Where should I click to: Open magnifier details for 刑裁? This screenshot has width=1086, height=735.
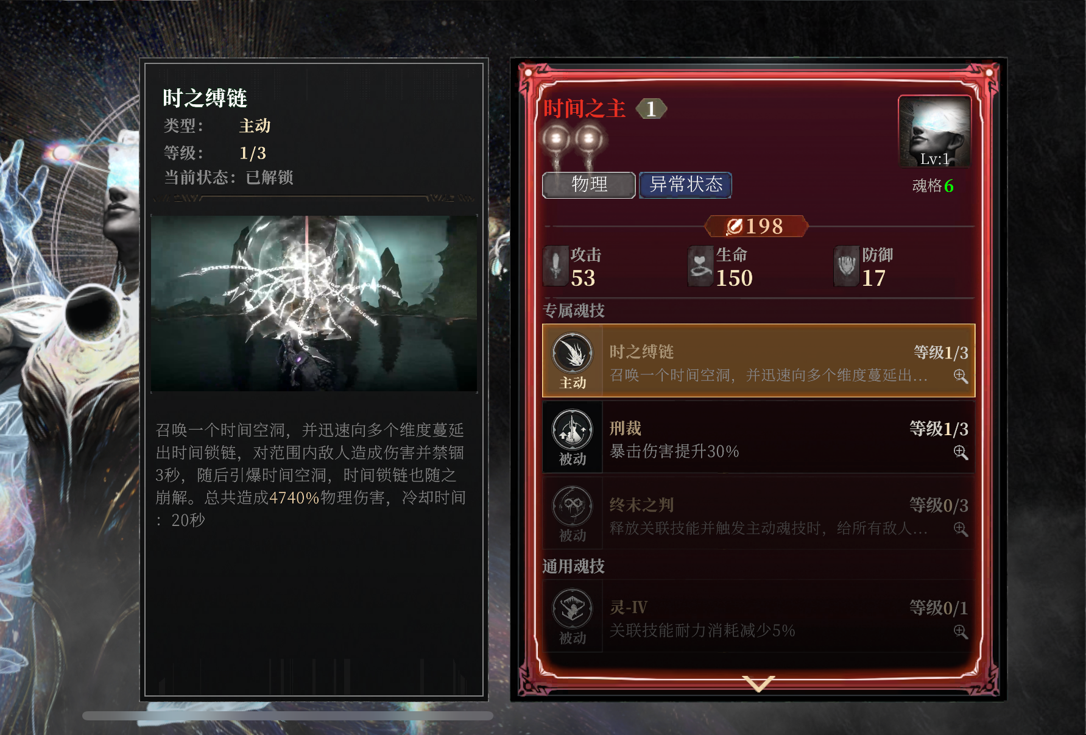point(961,452)
